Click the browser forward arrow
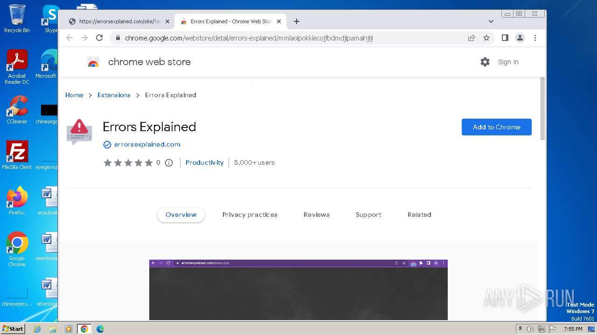597x335 pixels. point(84,38)
